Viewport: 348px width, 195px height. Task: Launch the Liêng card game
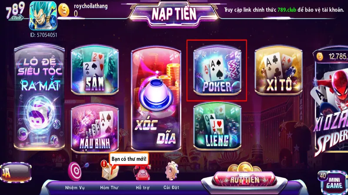217,126
